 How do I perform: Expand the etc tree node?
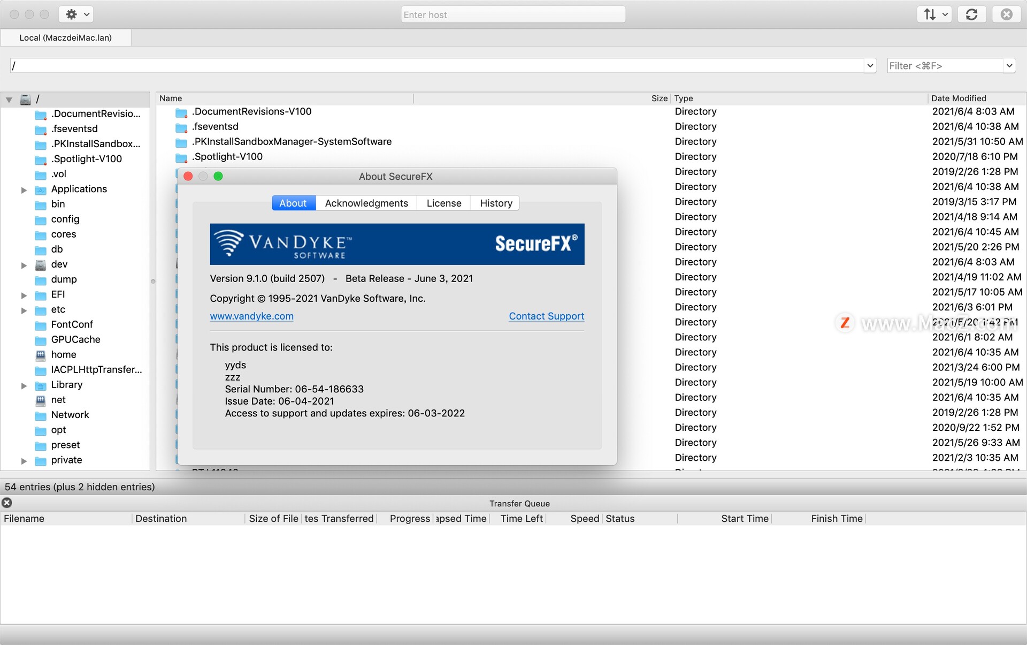click(24, 310)
